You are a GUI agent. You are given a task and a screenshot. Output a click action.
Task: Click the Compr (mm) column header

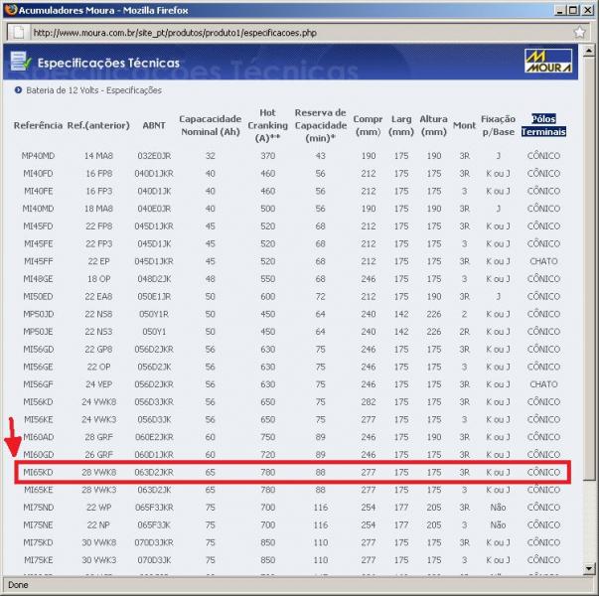(368, 125)
